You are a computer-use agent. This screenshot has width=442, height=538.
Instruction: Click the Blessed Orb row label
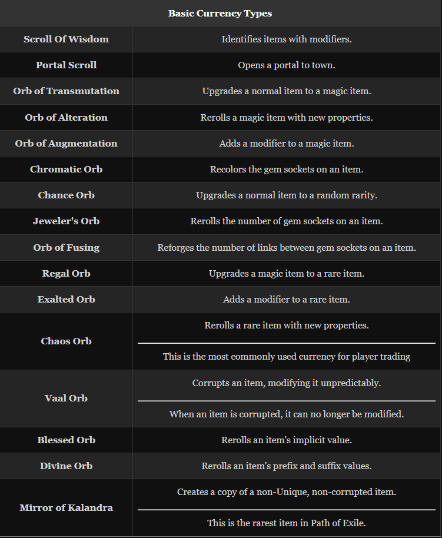click(x=66, y=440)
